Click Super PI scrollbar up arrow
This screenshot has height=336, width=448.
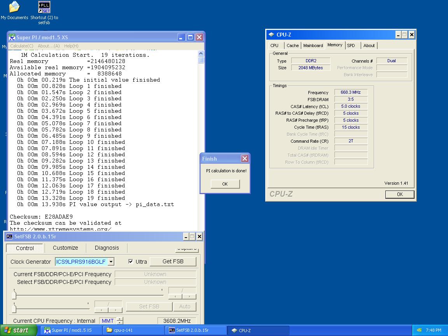coord(201,53)
